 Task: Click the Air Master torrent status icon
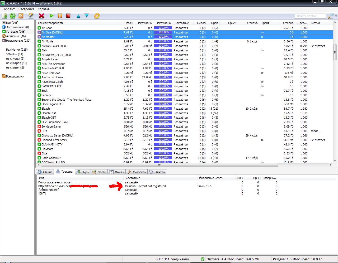click(x=39, y=37)
